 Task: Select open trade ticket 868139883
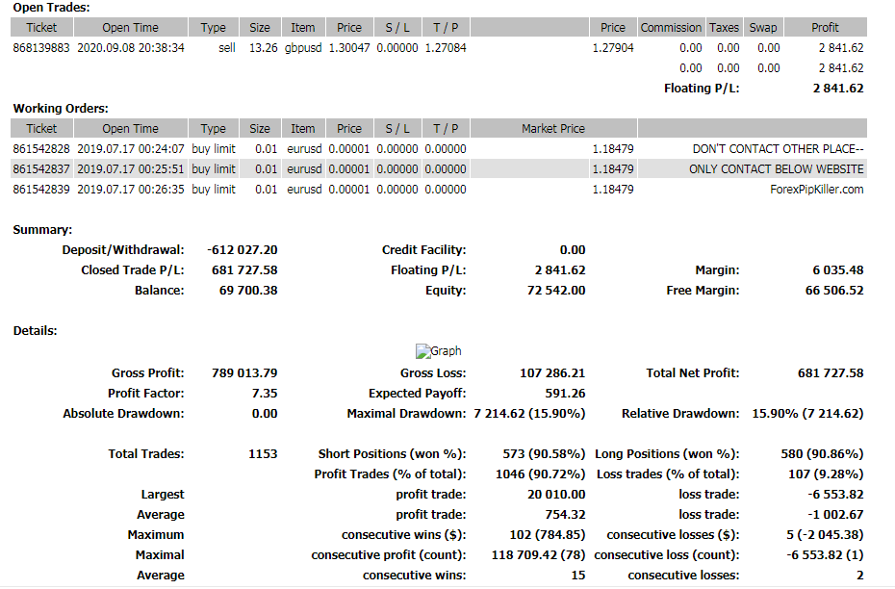coord(41,48)
